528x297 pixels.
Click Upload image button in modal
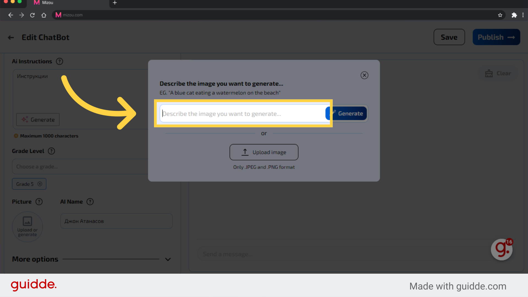click(x=264, y=152)
